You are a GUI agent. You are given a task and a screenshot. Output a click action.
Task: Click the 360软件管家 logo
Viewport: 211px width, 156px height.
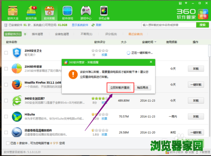point(192,14)
